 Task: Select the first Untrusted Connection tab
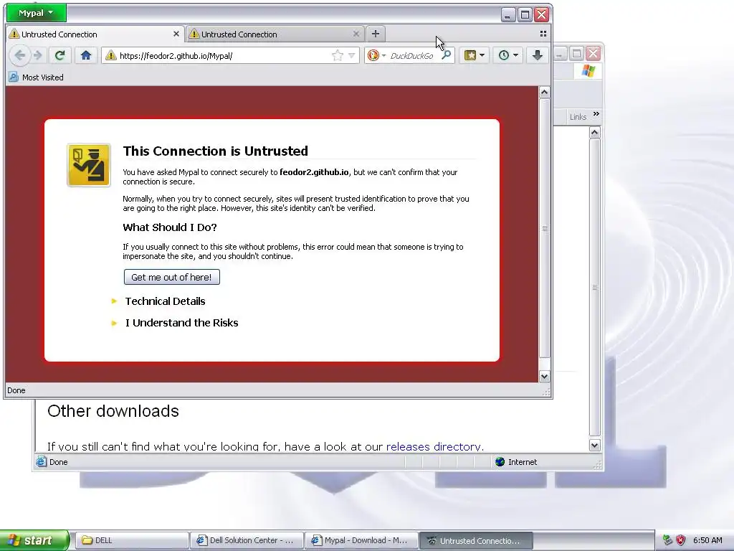95,34
